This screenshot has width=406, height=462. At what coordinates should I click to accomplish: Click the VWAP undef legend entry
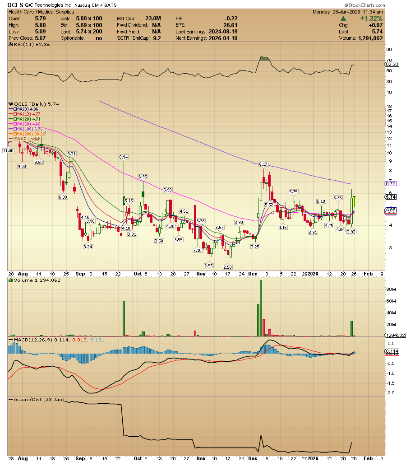coord(24,139)
